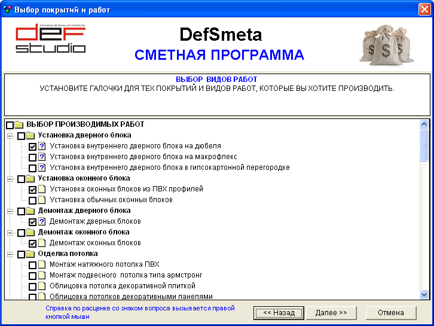Collapse the Установка оконного блока branch
The width and height of the screenshot is (434, 326).
(x=10, y=179)
